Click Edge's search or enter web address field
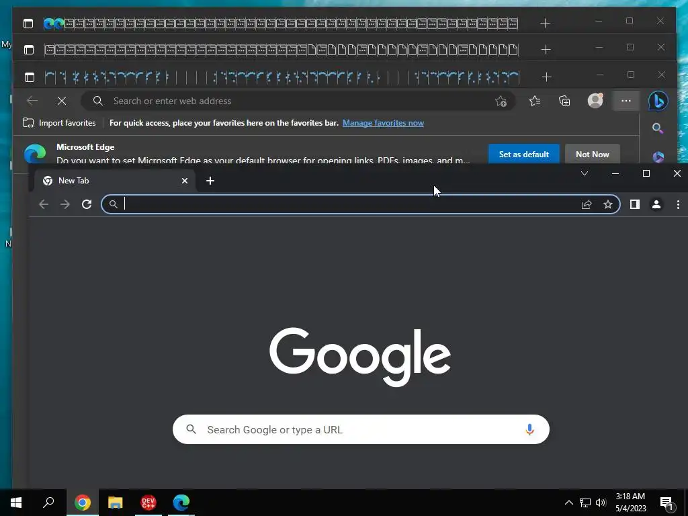This screenshot has width=688, height=516. coord(298,101)
